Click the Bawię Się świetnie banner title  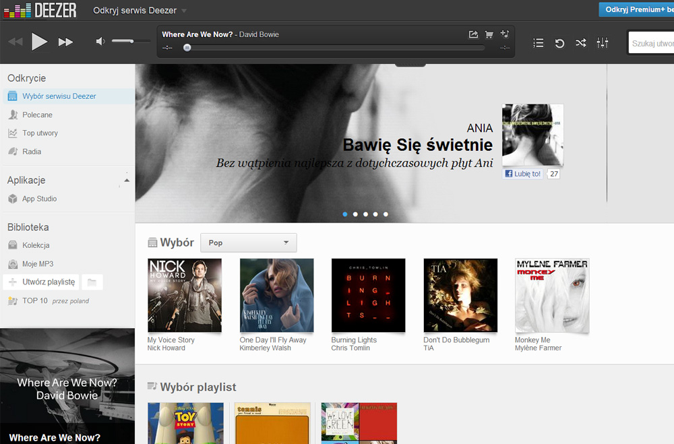pyautogui.click(x=417, y=146)
